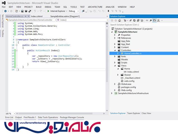Viewport: 178px width, 134px height.
Task: Start debugging with the green play icon
Action: tap(48, 11)
